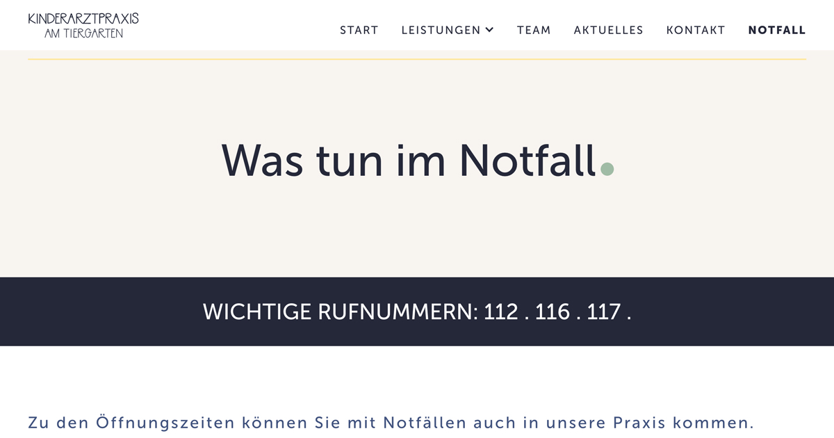834x438 pixels.
Task: Click the patient service number 116
Action: 553,313
